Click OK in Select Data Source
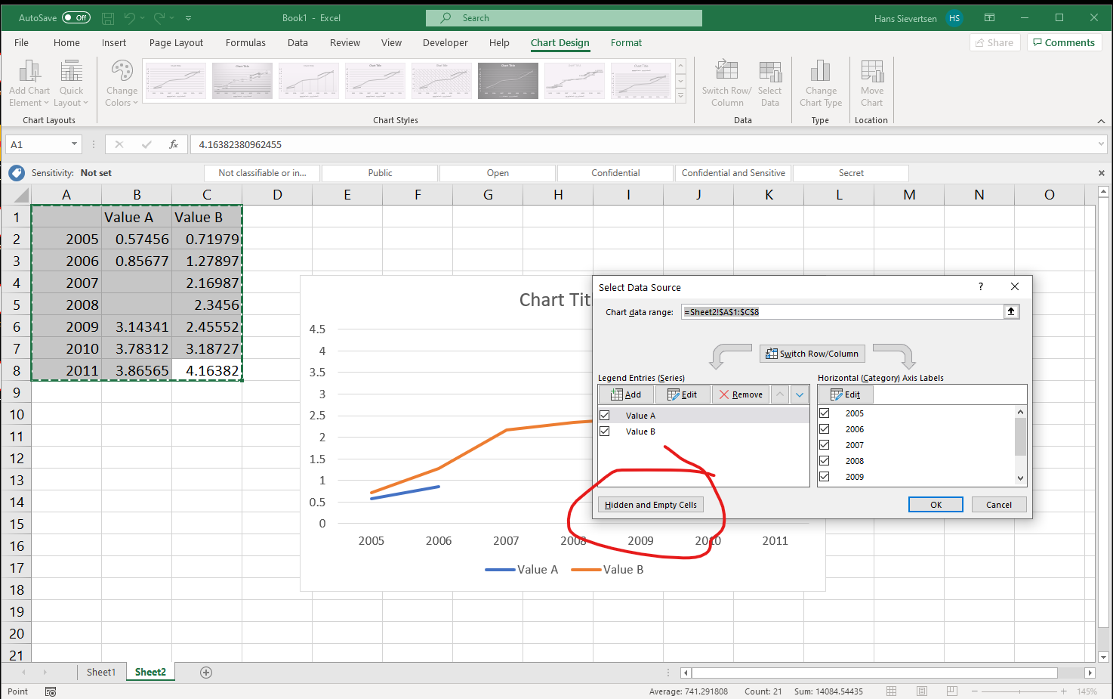 tap(936, 505)
